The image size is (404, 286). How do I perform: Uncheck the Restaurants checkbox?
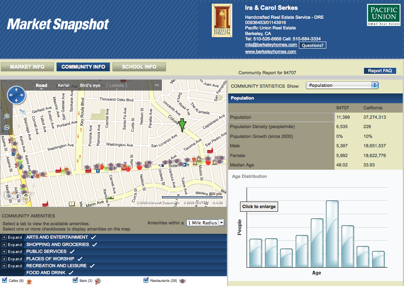pyautogui.click(x=146, y=280)
